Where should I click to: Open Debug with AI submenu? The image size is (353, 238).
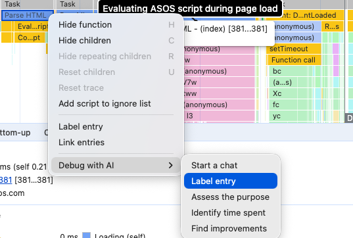click(116, 166)
